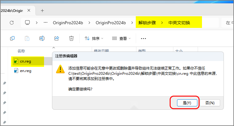Click the 中英文切换 breadcrumb
Image resolution: width=234 pixels, height=126 pixels.
pyautogui.click(x=179, y=23)
